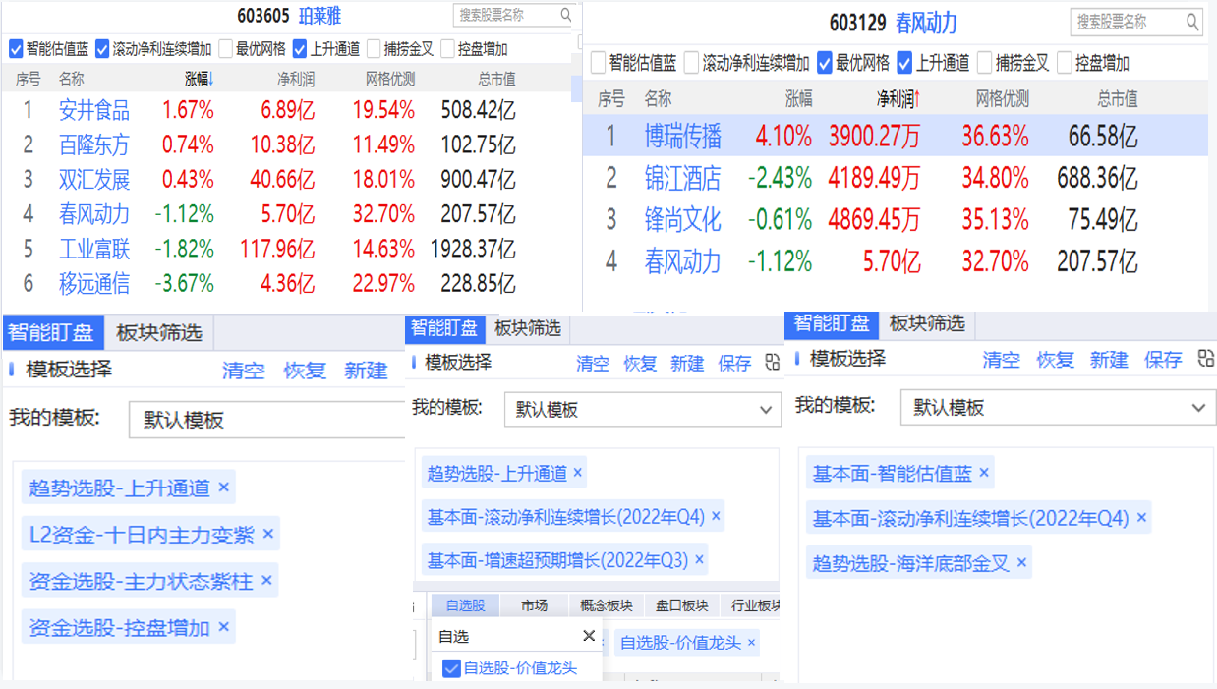The width and height of the screenshot is (1217, 689).
Task: Open stock 锦江酒店 in the list
Action: click(x=682, y=178)
